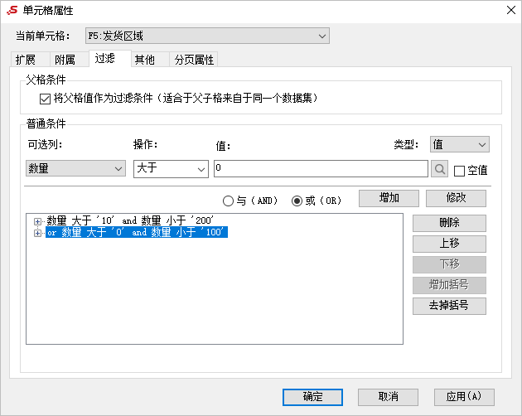522x416 pixels.
Task: Open the 其他 tab
Action: [x=150, y=60]
